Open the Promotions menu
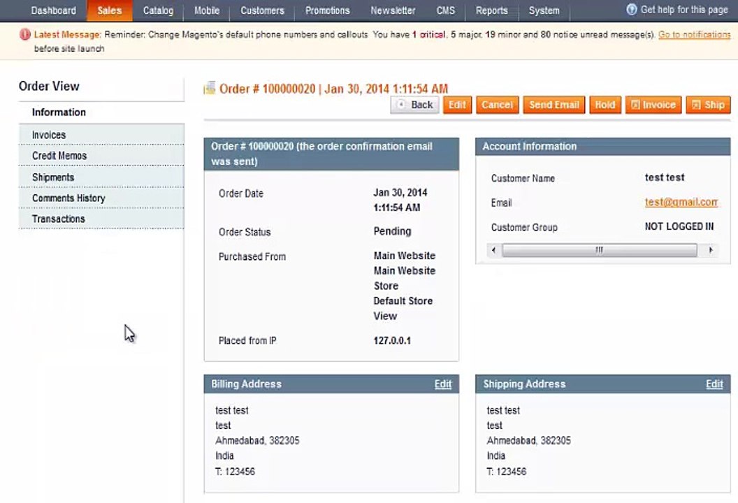This screenshot has height=503, width=738. (328, 10)
